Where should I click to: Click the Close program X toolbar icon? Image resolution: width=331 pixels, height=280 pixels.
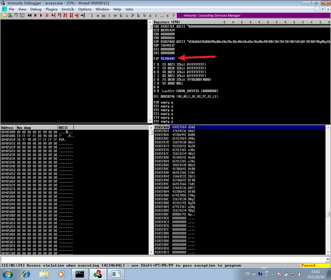[x=35, y=15]
